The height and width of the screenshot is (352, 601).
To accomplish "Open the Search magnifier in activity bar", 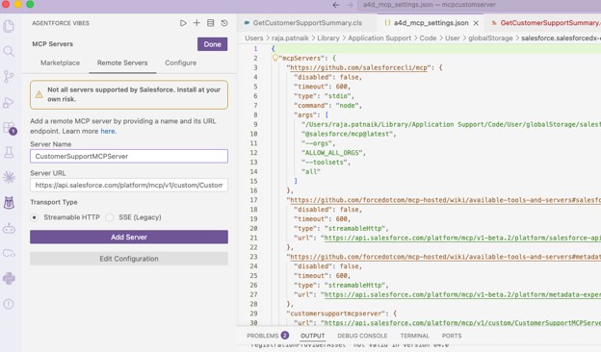I will click(9, 51).
